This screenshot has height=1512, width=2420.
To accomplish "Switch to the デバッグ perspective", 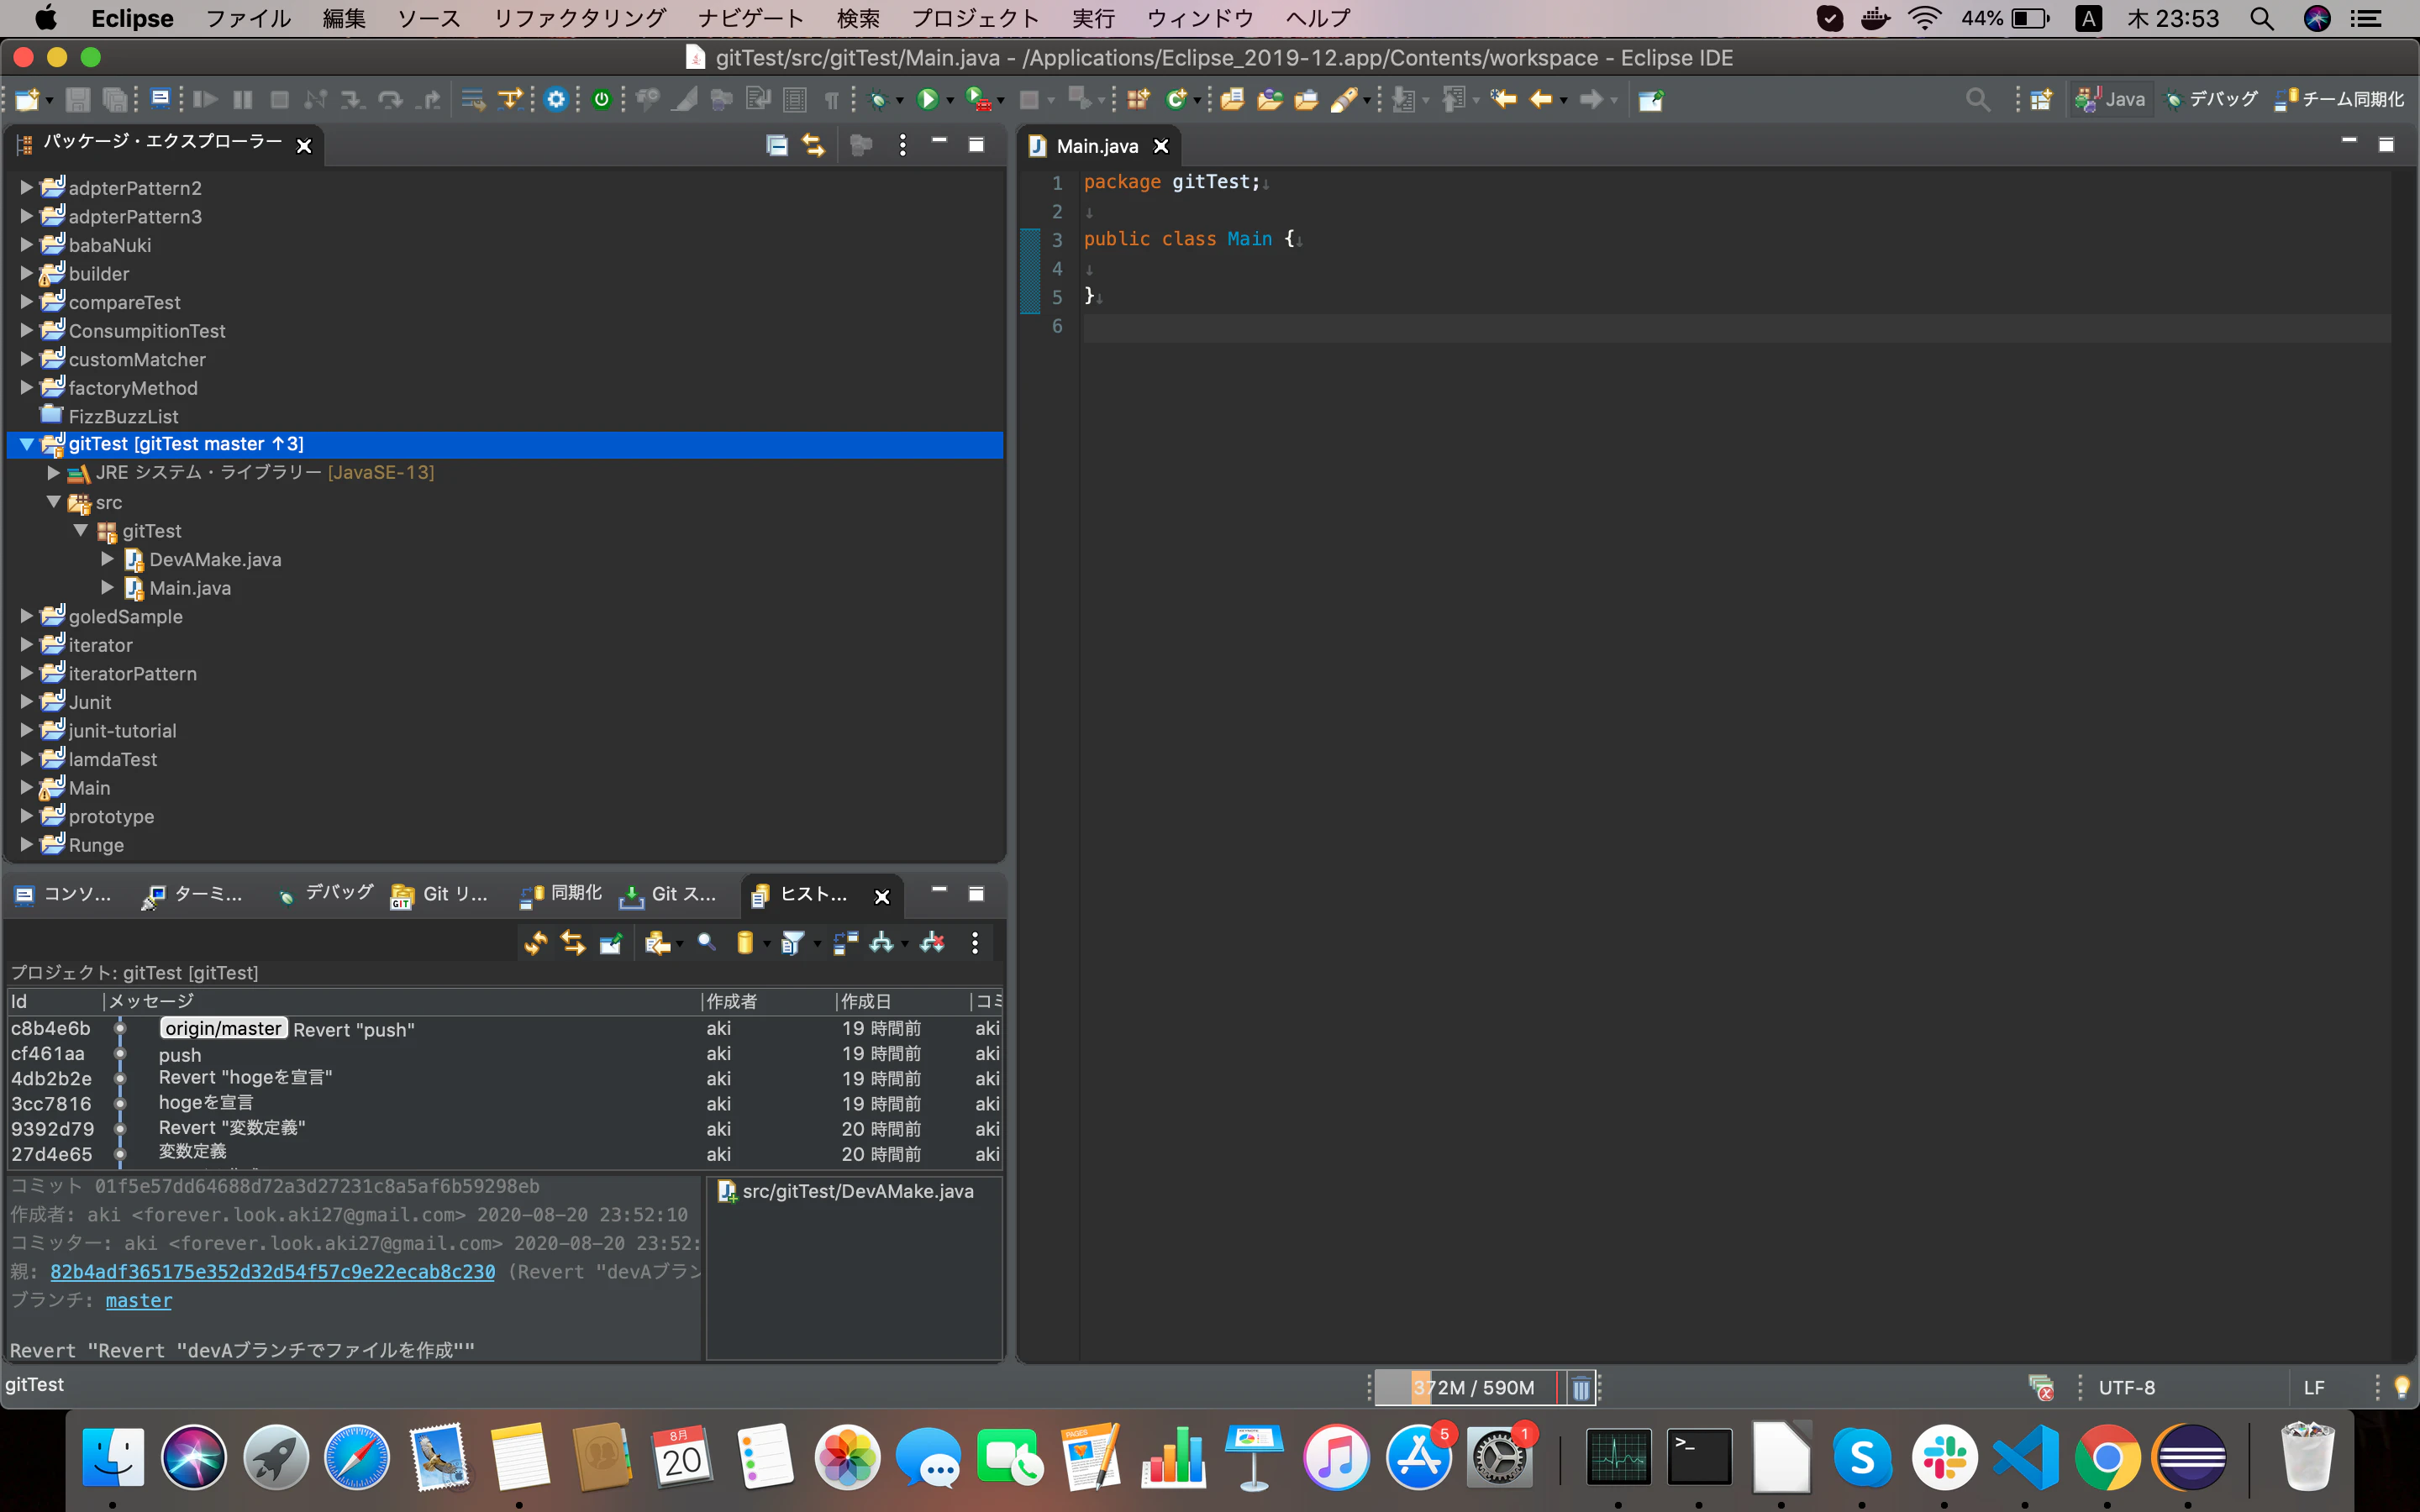I will pos(2211,99).
